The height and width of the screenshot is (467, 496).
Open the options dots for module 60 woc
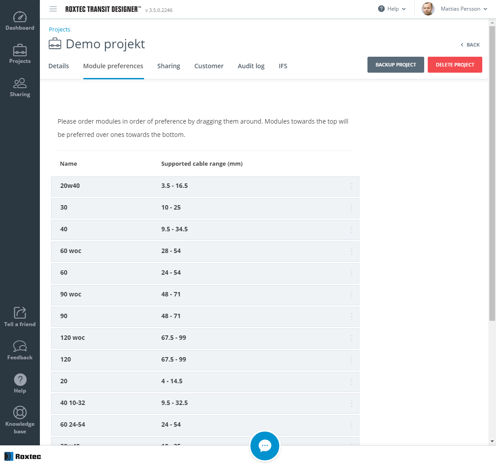(x=351, y=251)
